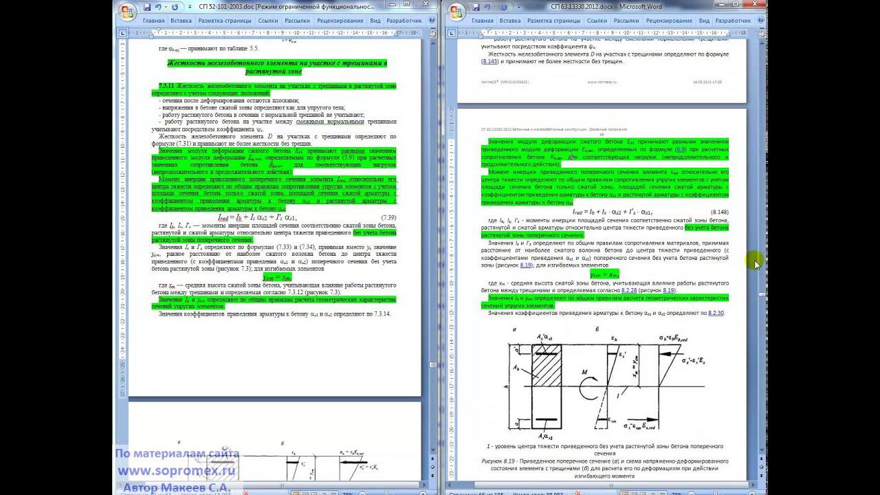Follow the (6.9) formula link

[681, 148]
